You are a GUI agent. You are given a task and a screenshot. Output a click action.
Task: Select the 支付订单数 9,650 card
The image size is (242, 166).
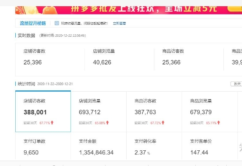43,146
